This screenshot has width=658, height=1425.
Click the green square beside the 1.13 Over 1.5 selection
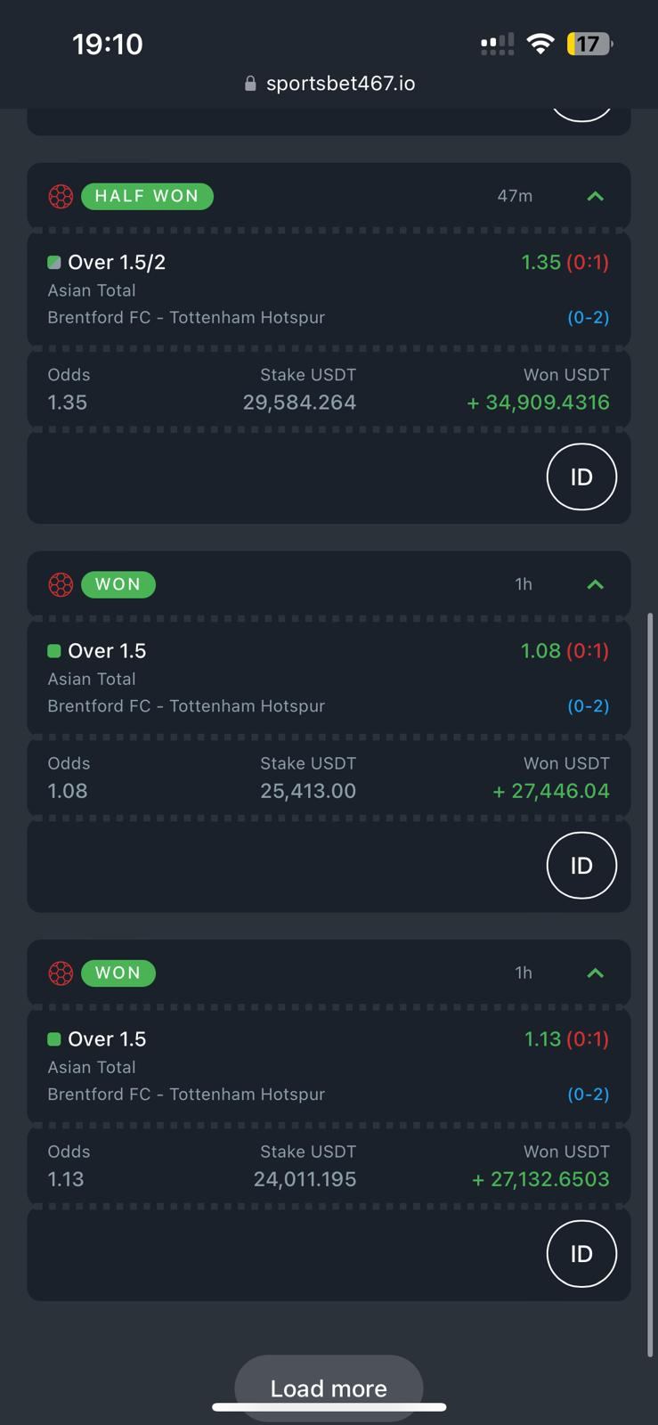click(54, 1039)
